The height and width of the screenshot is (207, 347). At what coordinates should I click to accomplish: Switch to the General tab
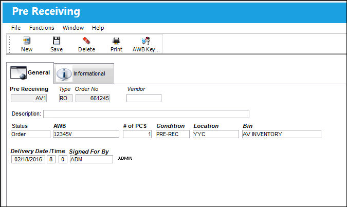click(30, 73)
